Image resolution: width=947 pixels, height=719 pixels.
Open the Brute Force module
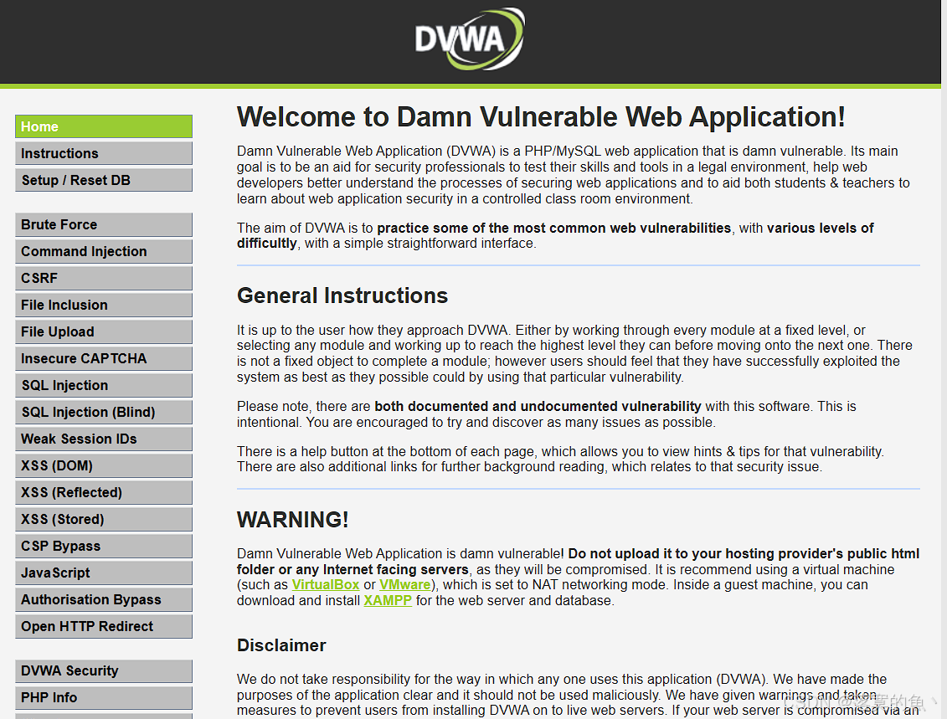[x=104, y=224]
